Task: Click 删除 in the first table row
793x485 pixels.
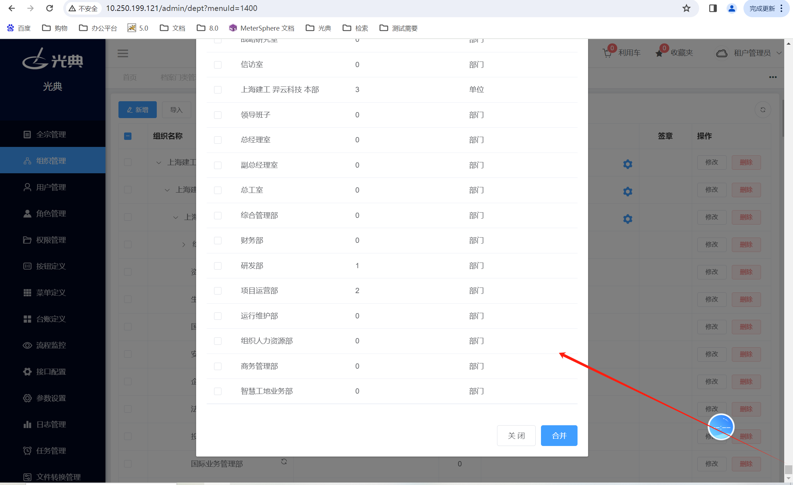Action: coord(746,162)
